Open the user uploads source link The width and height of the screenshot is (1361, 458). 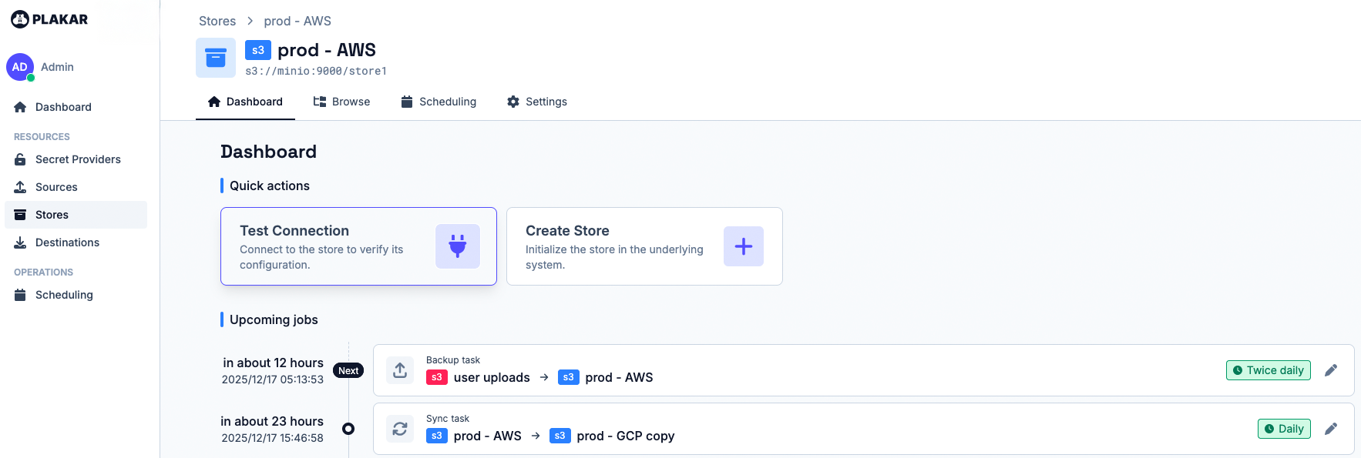click(492, 377)
